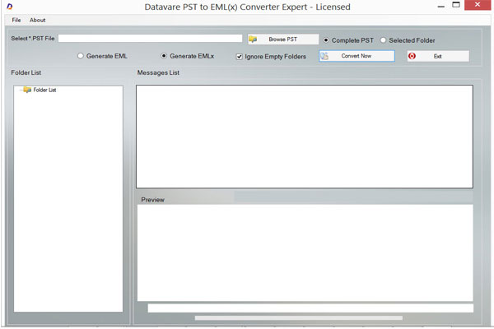Open the File menu
The width and height of the screenshot is (494, 329).
click(x=16, y=20)
